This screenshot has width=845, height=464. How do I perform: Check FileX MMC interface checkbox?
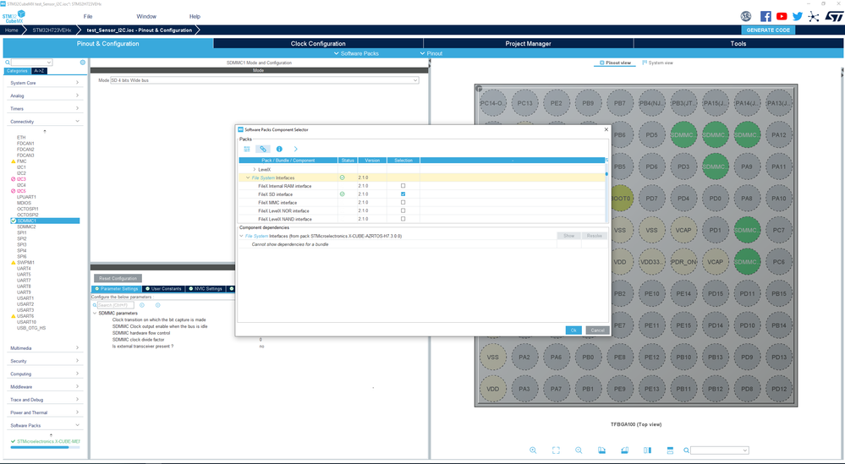[x=403, y=202]
